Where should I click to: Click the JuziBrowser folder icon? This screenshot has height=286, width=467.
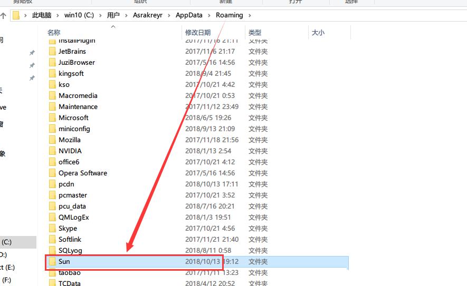pyautogui.click(x=52, y=63)
